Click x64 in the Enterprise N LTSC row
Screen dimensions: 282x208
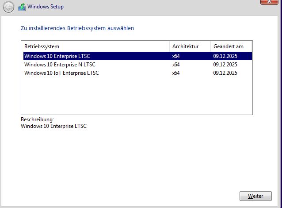tap(176, 65)
